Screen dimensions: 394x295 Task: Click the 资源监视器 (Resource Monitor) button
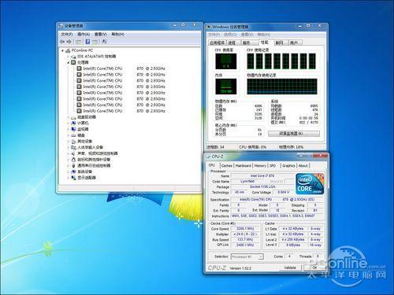click(294, 134)
